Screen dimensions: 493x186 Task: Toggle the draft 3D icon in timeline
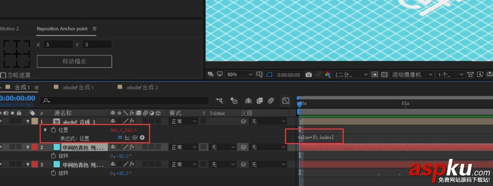click(234, 101)
